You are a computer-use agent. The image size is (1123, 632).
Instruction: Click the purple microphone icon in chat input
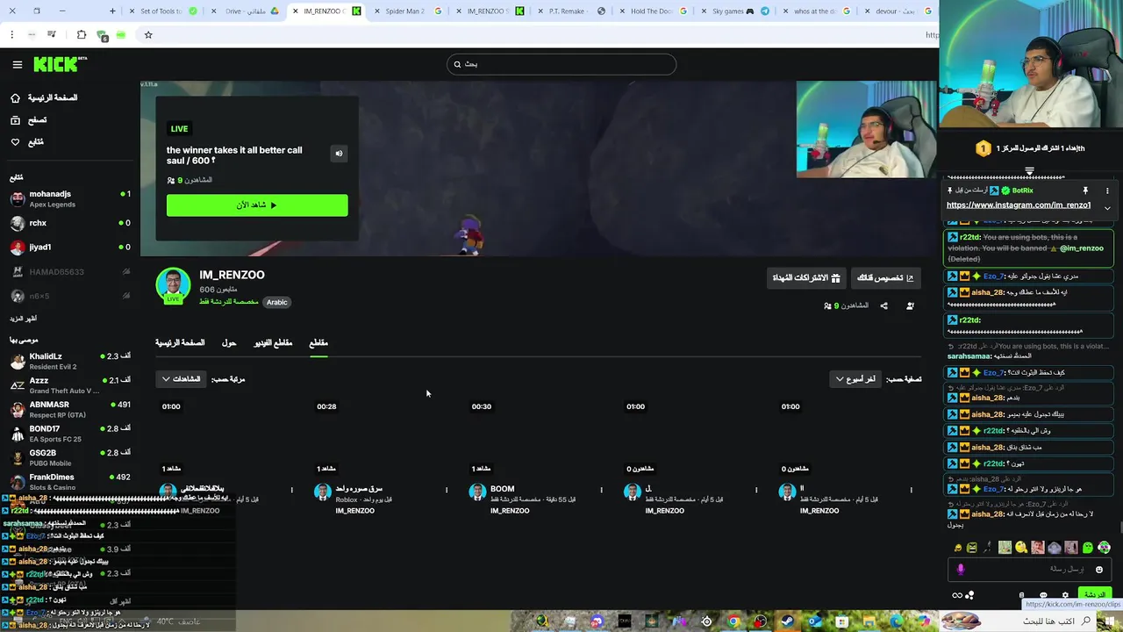(960, 570)
